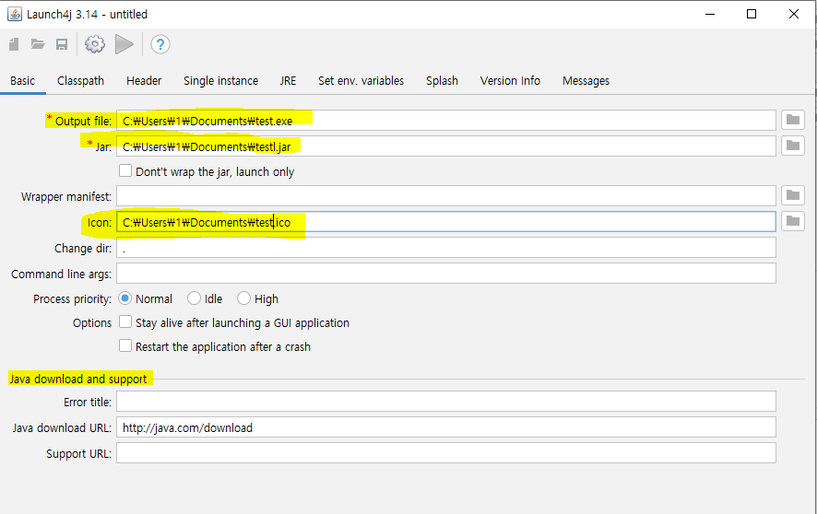Browse for the Output file
Image resolution: width=817 pixels, height=514 pixels.
click(793, 120)
